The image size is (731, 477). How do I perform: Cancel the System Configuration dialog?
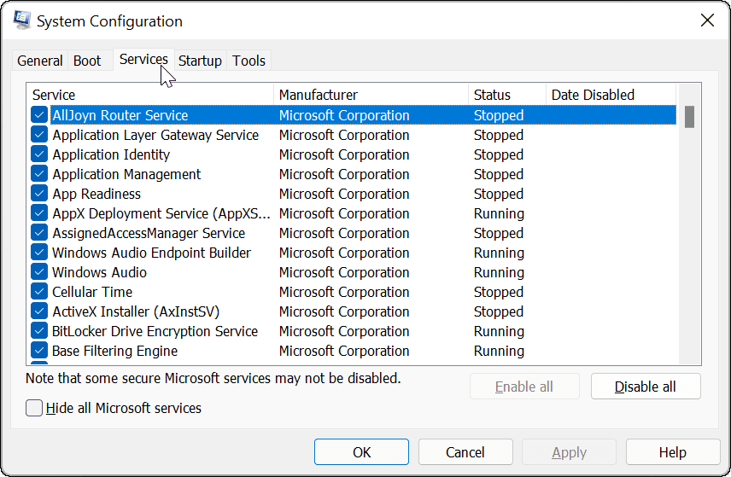coord(465,452)
